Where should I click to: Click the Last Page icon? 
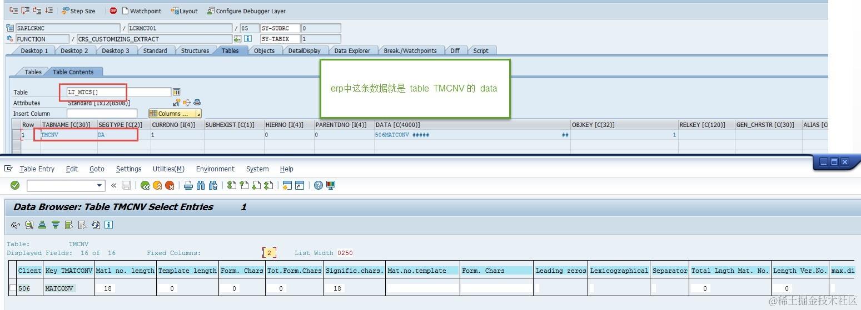click(x=268, y=185)
